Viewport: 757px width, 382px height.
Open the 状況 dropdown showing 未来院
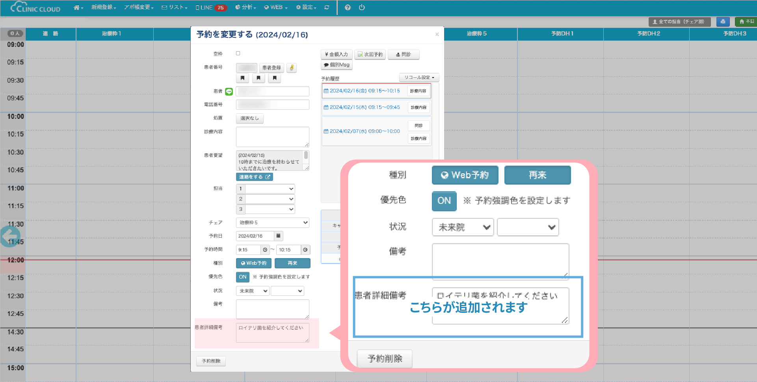pyautogui.click(x=253, y=291)
